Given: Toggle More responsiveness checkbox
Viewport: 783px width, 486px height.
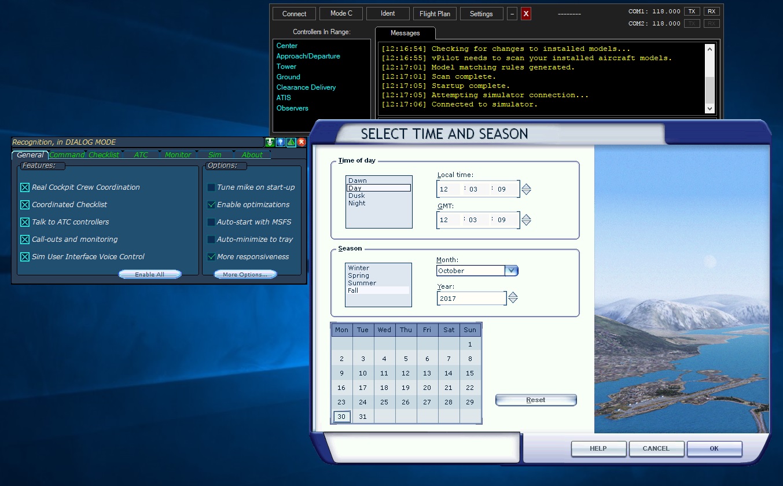Looking at the screenshot, I should (211, 257).
